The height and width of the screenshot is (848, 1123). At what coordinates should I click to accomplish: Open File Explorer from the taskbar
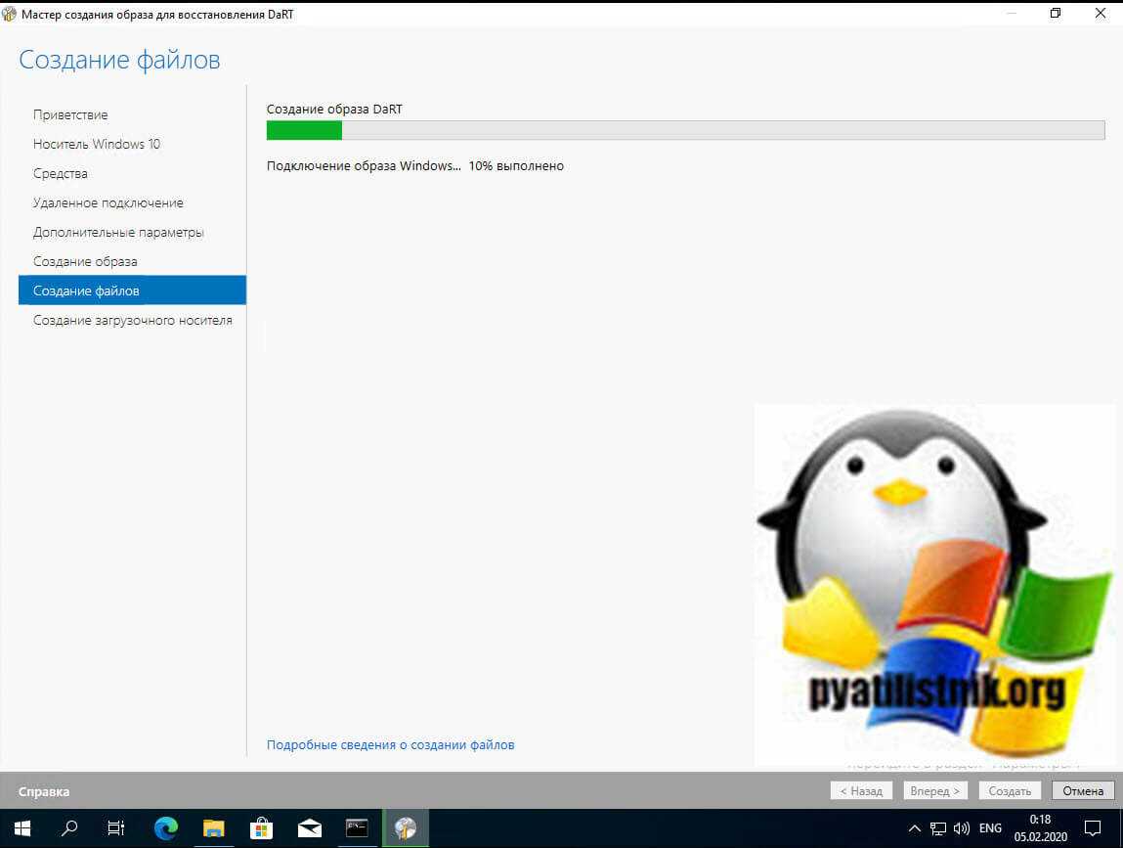pos(214,827)
